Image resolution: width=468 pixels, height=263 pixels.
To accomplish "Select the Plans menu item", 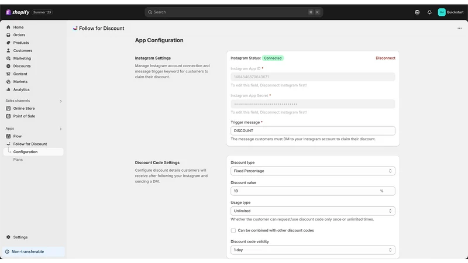I will coord(18,160).
